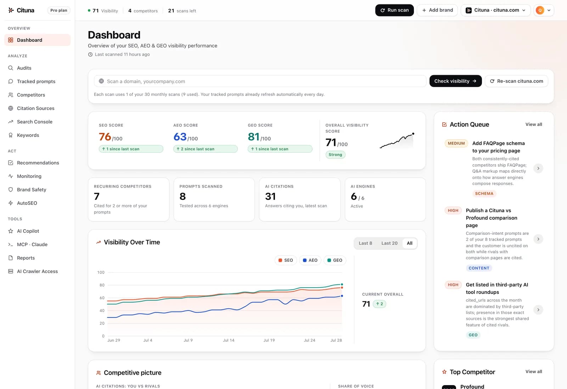
Task: Select the Last 8 range tab
Action: [365, 243]
